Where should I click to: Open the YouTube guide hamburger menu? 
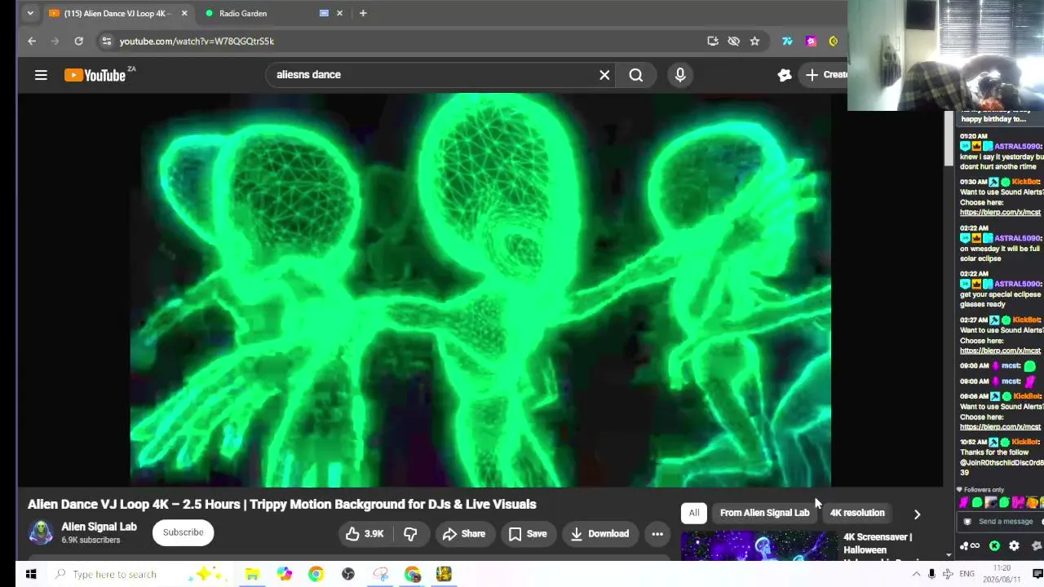(41, 75)
